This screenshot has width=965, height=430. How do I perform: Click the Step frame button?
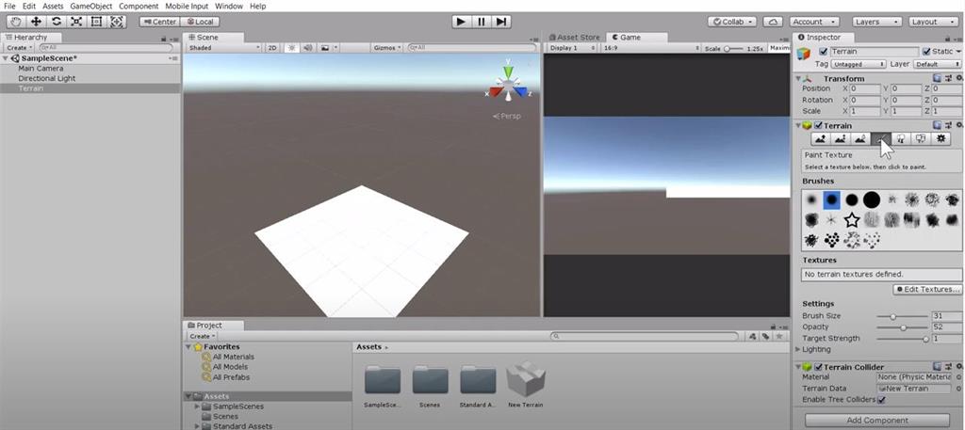coord(501,22)
